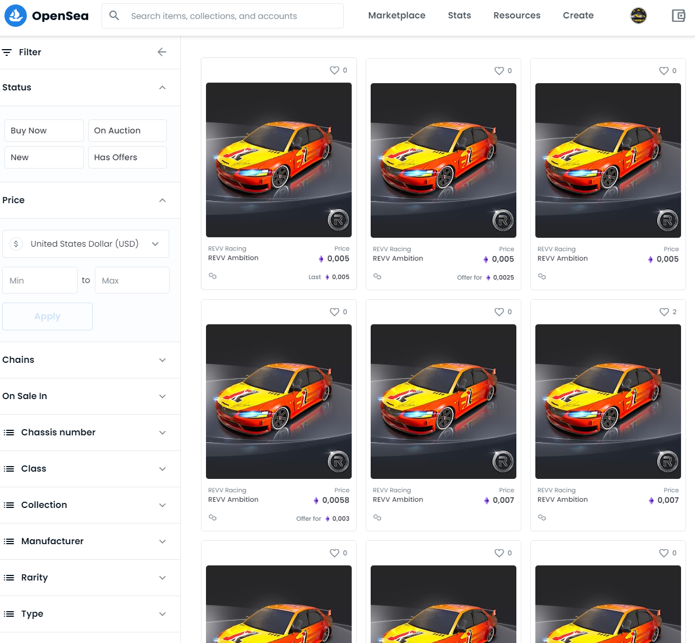Click the list icon beside Manufacturer
The width and height of the screenshot is (695, 643).
9,541
